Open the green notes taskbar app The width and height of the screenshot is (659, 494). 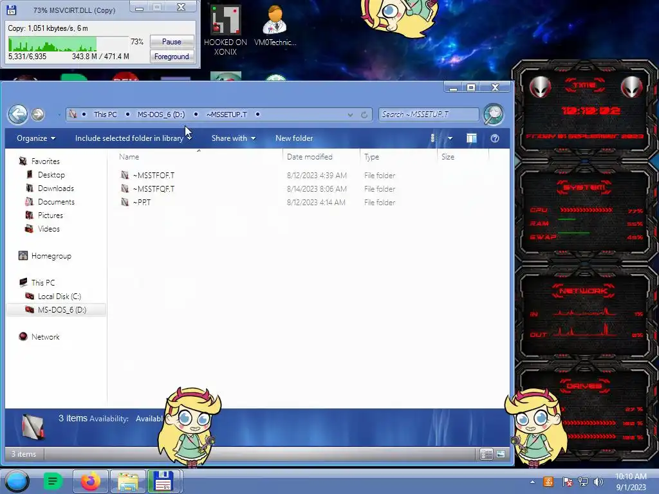[53, 481]
